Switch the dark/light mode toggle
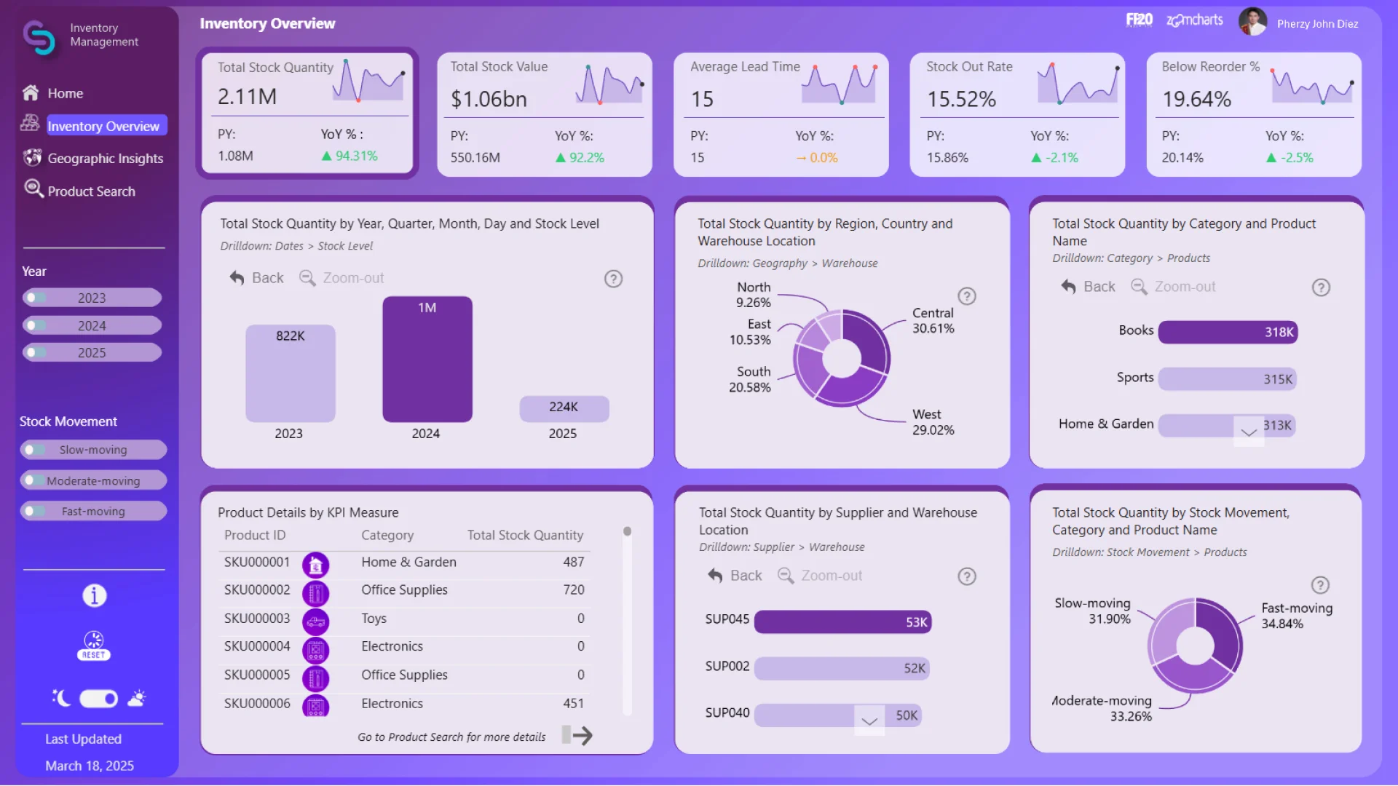Screen dimensions: 1398x786 pos(98,699)
